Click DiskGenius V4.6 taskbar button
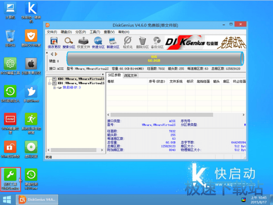Image resolution: width=273 pixels, height=205 pixels. [x=37, y=200]
